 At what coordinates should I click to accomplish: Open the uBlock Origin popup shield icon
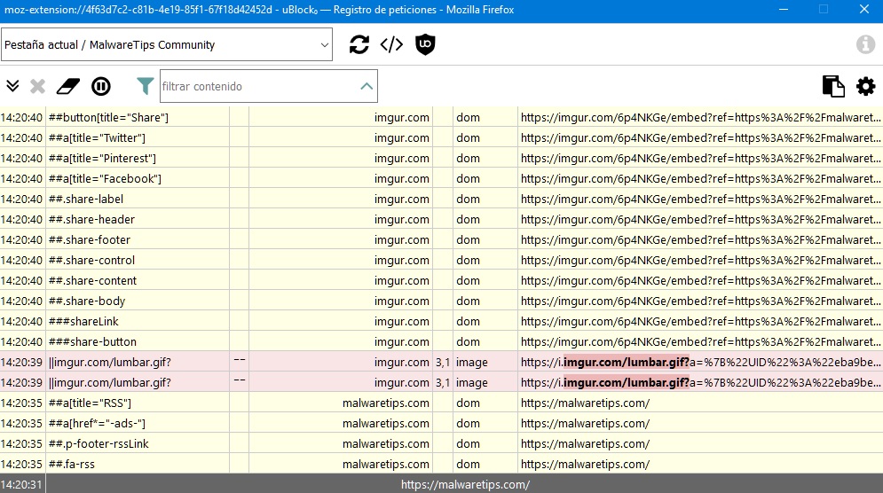(x=425, y=44)
